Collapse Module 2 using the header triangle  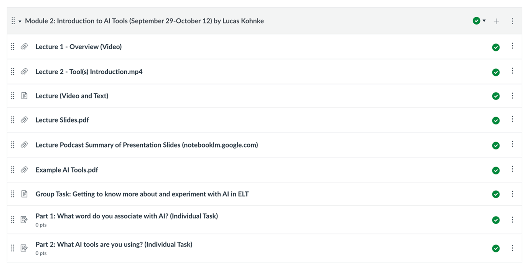coord(20,21)
